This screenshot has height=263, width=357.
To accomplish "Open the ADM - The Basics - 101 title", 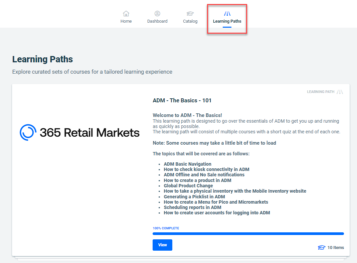I will [x=182, y=100].
